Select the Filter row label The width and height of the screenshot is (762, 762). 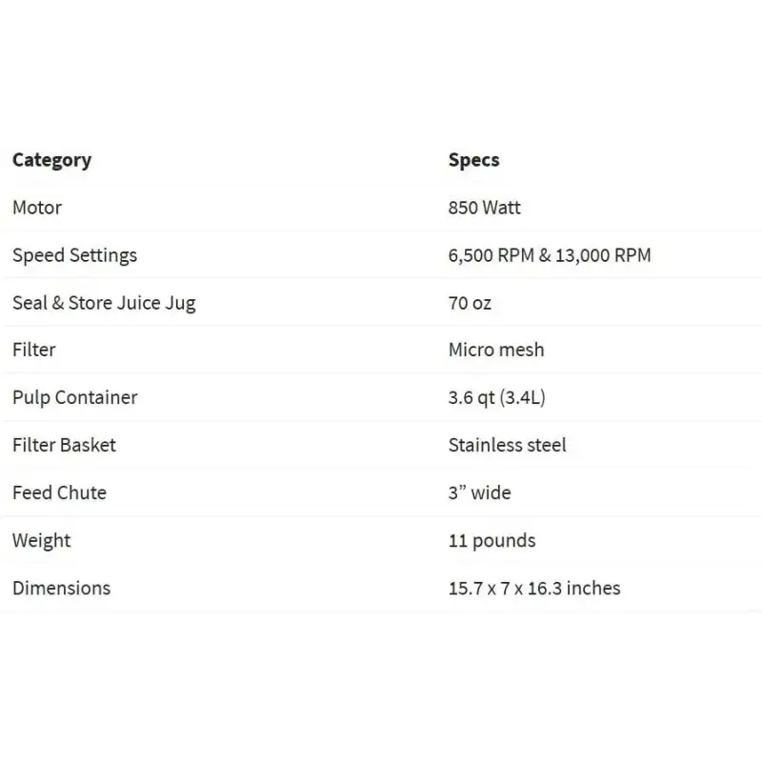(x=34, y=350)
